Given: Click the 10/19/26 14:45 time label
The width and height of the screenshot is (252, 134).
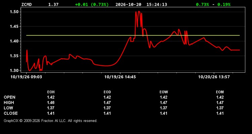Looking at the screenshot, I should pyautogui.click(x=120, y=77).
